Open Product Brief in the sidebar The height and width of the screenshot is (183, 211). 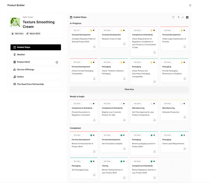coord(36,62)
